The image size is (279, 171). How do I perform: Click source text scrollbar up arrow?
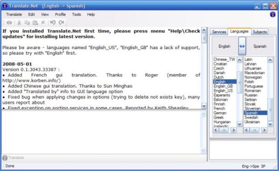204,30
